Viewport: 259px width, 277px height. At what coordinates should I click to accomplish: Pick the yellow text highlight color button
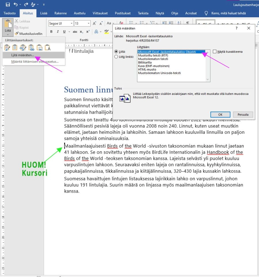click(x=107, y=32)
